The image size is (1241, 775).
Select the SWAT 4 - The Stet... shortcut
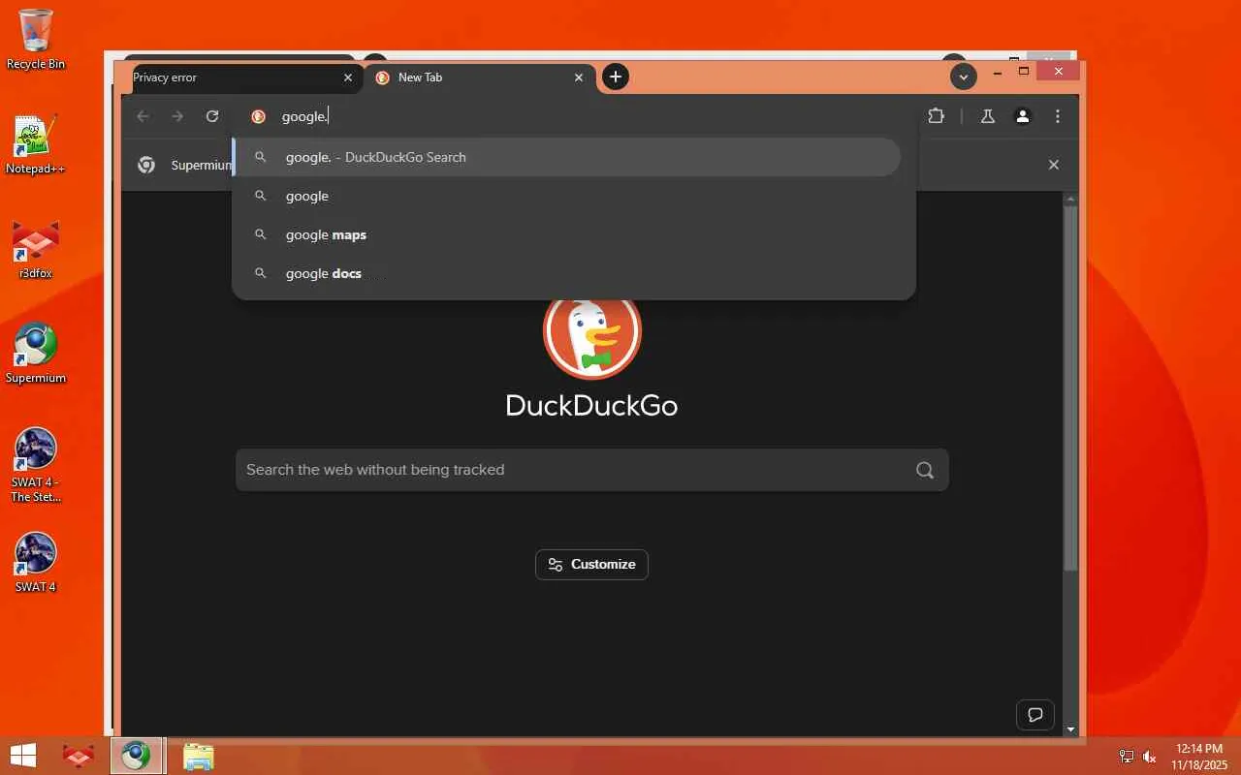36,465
